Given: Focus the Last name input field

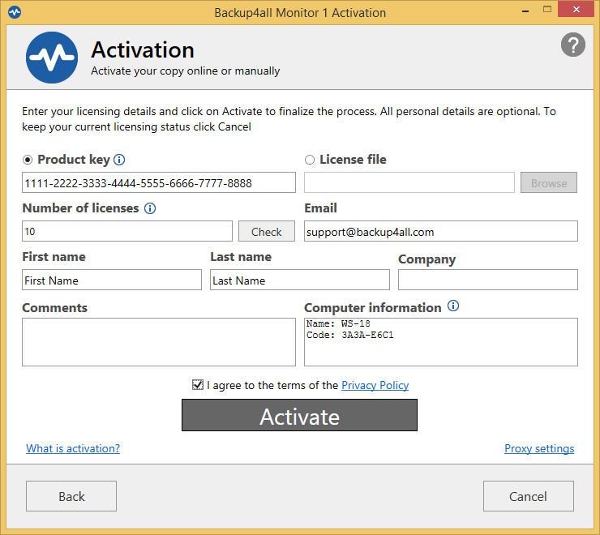Looking at the screenshot, I should pos(300,280).
